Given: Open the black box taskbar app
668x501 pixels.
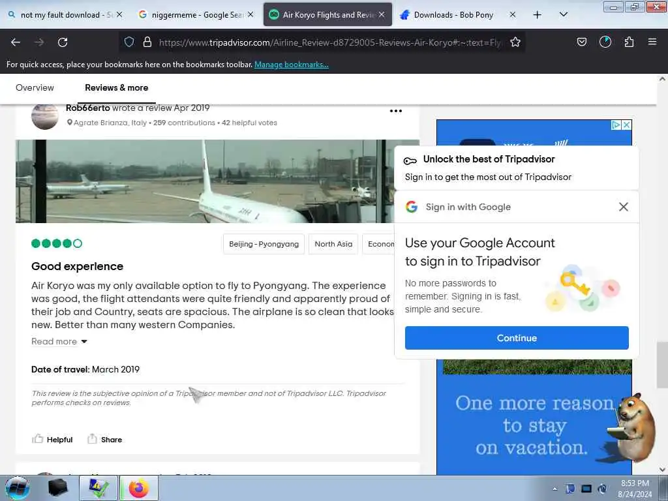Looking at the screenshot, I should tap(57, 488).
